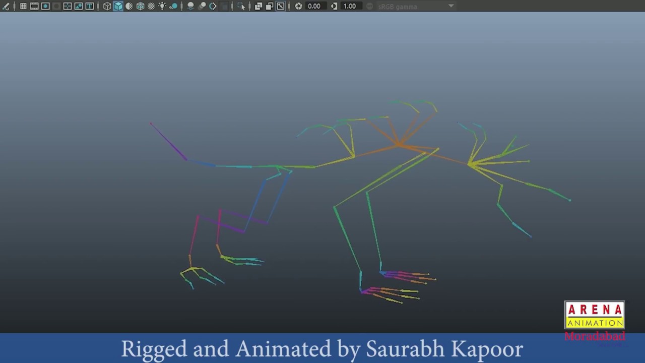The height and width of the screenshot is (363, 645).
Task: Enable Use All Lights bulb icon
Action: coord(162,6)
